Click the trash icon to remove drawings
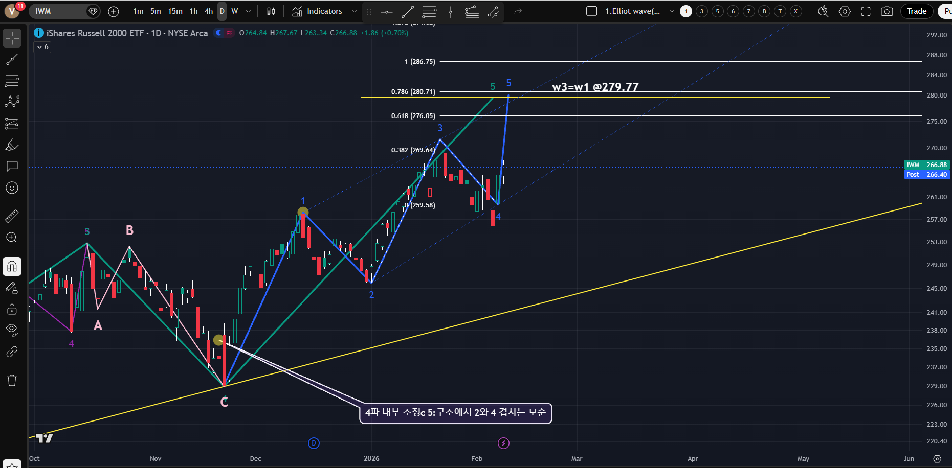952x468 pixels. pos(12,380)
